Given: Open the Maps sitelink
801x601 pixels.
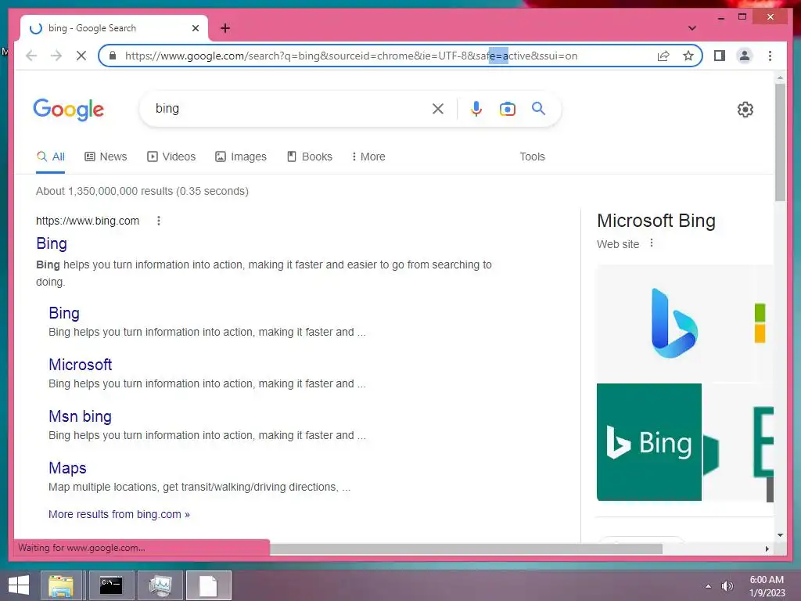Looking at the screenshot, I should point(67,468).
